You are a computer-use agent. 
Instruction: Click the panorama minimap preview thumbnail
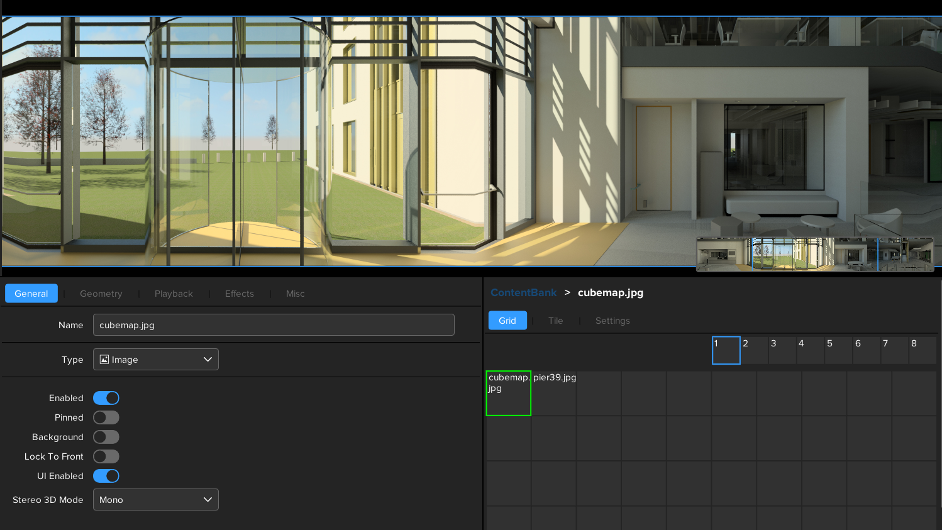point(814,254)
